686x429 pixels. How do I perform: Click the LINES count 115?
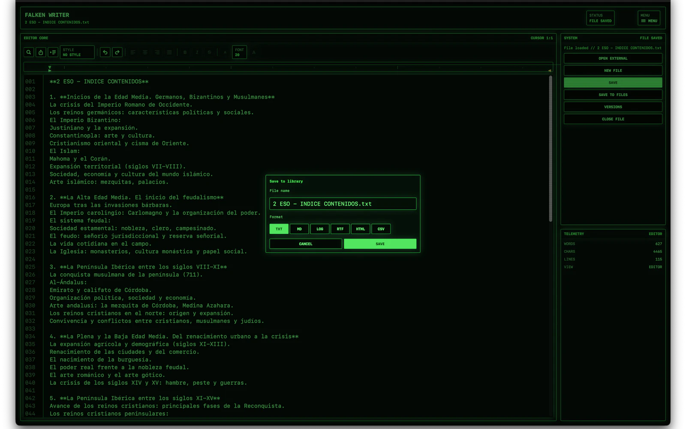click(x=659, y=259)
